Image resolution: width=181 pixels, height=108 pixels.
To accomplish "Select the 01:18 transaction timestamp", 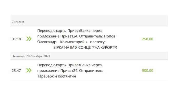I will pos(16,39).
